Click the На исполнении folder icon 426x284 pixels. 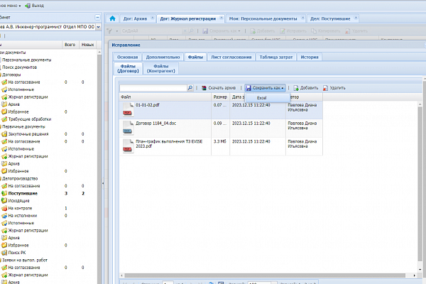tap(4, 216)
